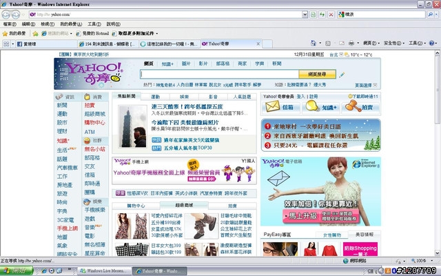Select the 圖片 search category tab

tap(186, 63)
